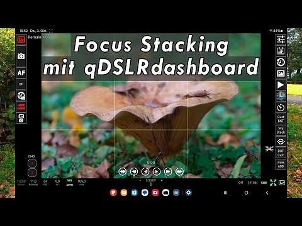The image size is (302, 226).
Task: Open the clock-dial icon in left toolbar
Action: [x=21, y=95]
